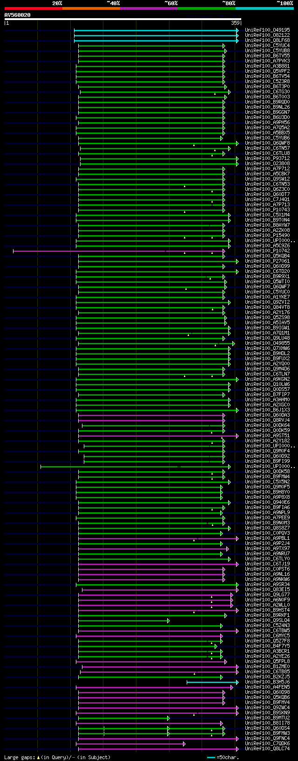
Task: Click the white query sequence ruler bar
Action: pos(122,19)
